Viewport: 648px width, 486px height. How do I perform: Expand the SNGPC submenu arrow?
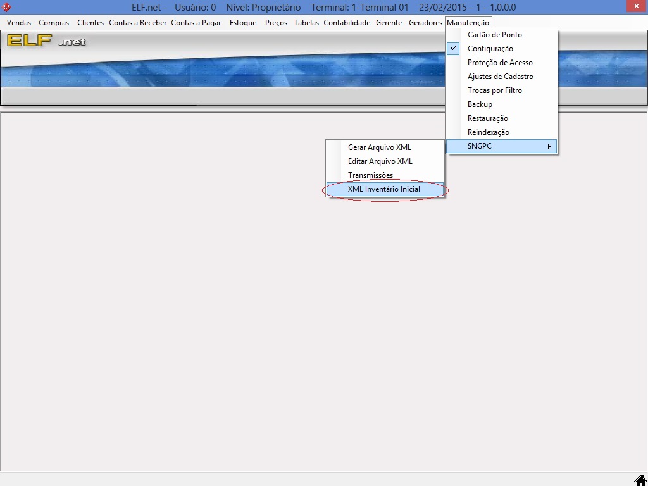click(x=549, y=146)
